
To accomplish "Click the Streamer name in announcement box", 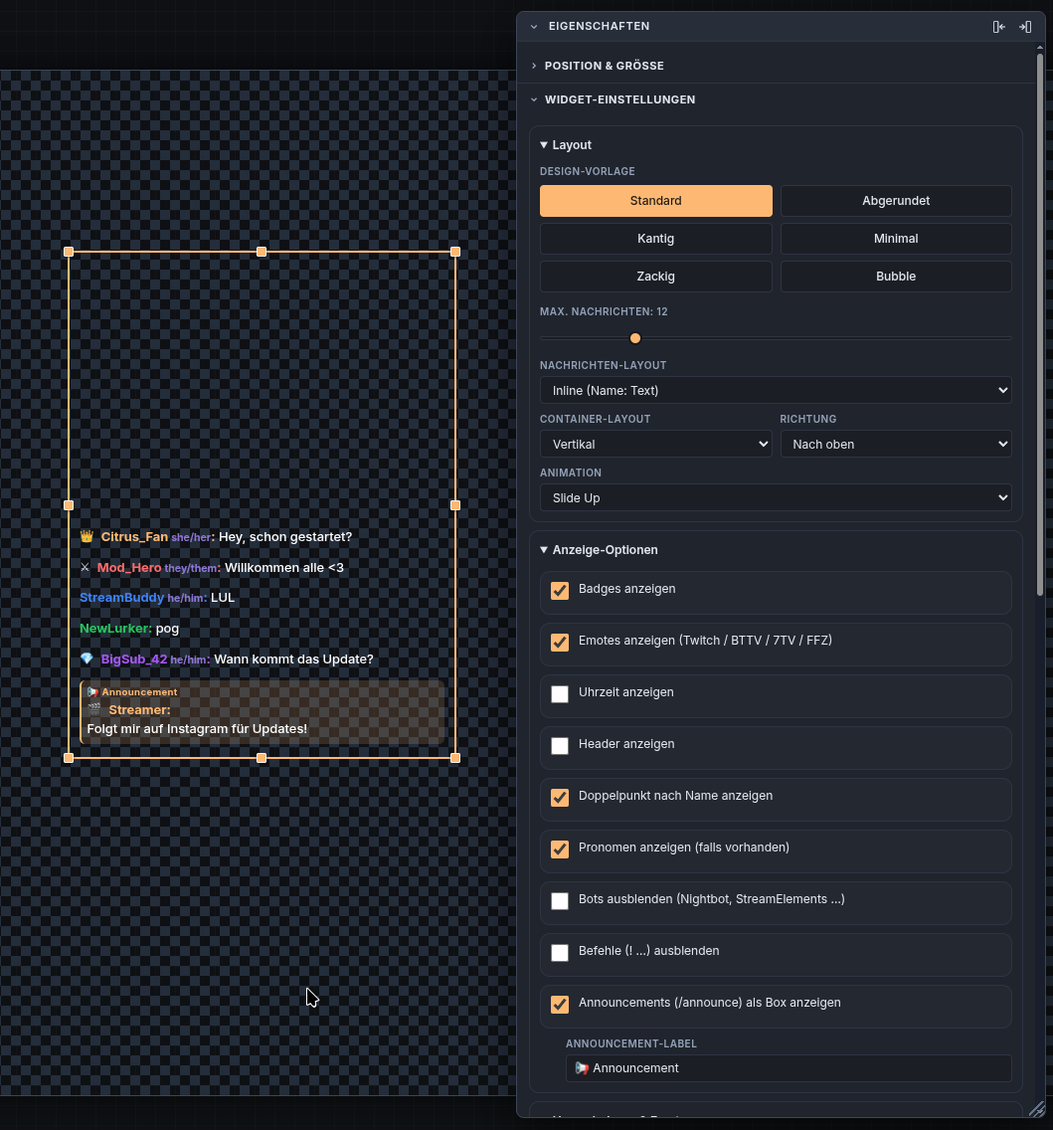I will point(139,710).
